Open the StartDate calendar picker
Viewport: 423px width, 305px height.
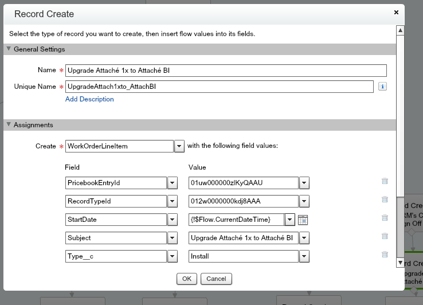pos(303,220)
